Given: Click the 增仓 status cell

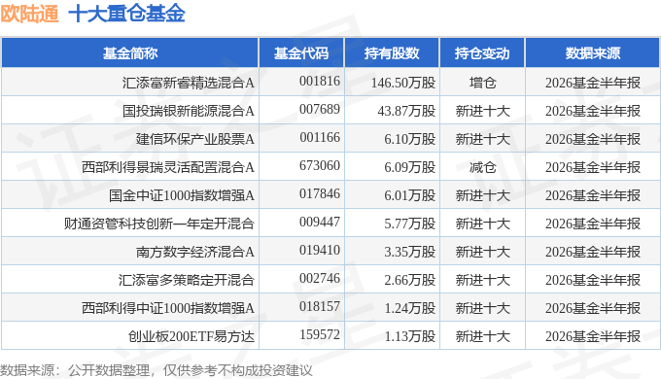Looking at the screenshot, I should [x=483, y=83].
